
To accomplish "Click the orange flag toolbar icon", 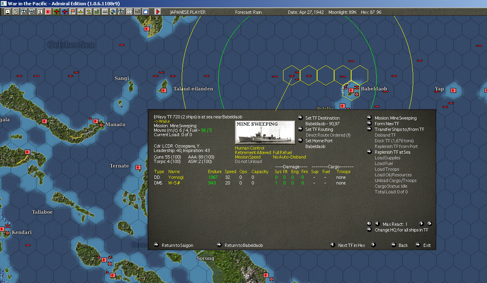I will tap(72, 12).
